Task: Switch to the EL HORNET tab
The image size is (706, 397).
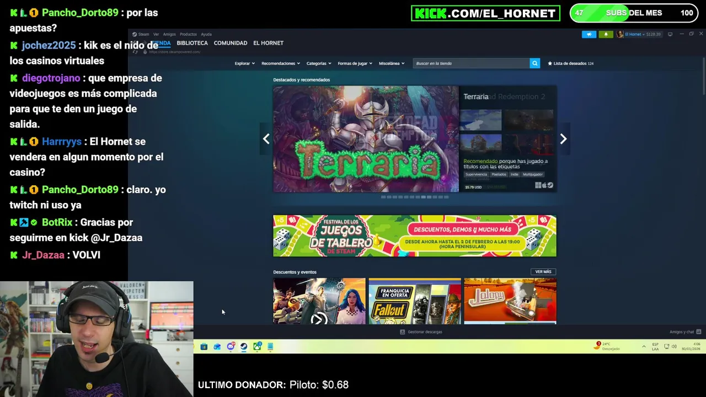Action: click(268, 43)
